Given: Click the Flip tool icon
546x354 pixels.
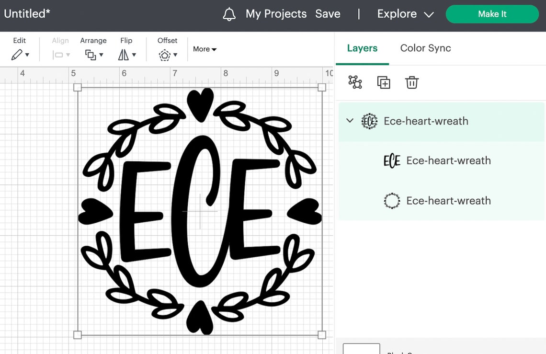Looking at the screenshot, I should tap(124, 55).
